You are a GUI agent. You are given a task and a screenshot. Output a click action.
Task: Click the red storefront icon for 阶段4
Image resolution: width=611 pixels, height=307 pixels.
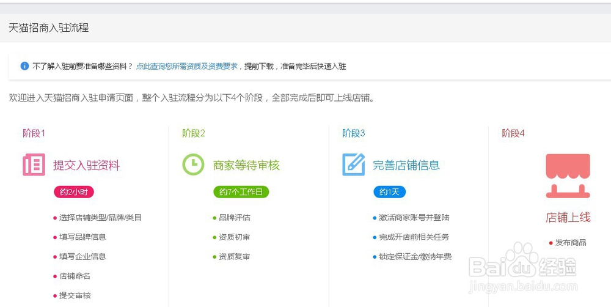[568, 176]
